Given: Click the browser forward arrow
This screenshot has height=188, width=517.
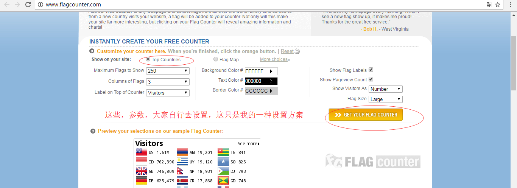Looking at the screenshot, I should click(17, 5).
